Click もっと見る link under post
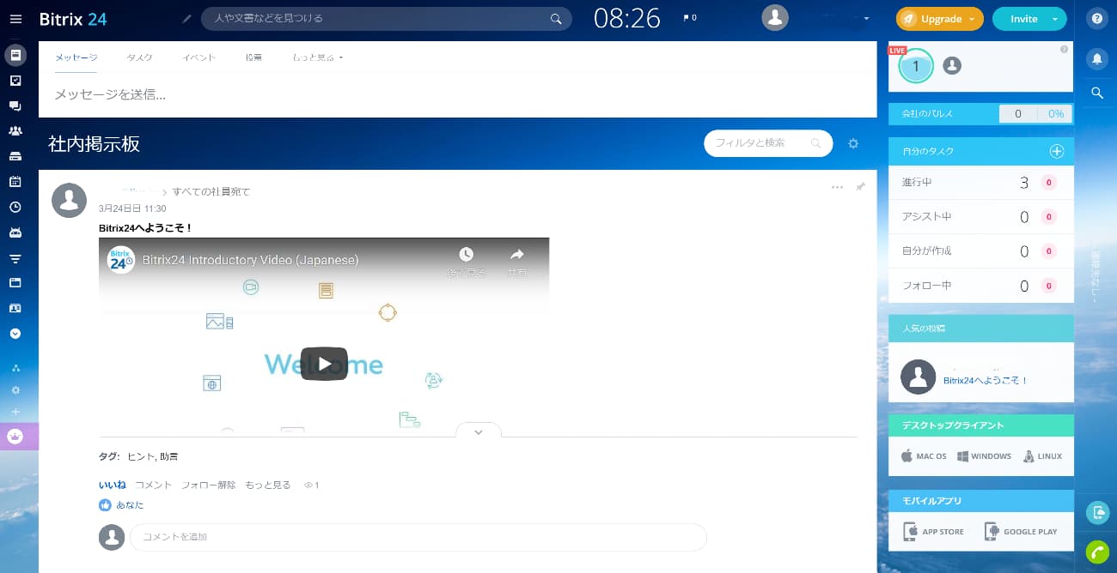 coord(268,486)
